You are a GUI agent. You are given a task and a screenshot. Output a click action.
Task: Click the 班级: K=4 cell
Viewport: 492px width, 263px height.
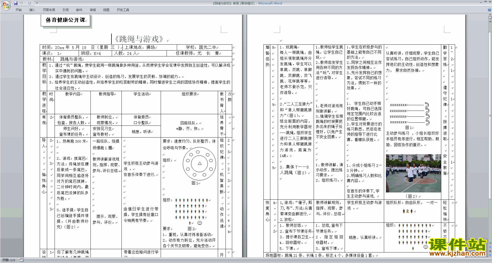click(x=95, y=53)
